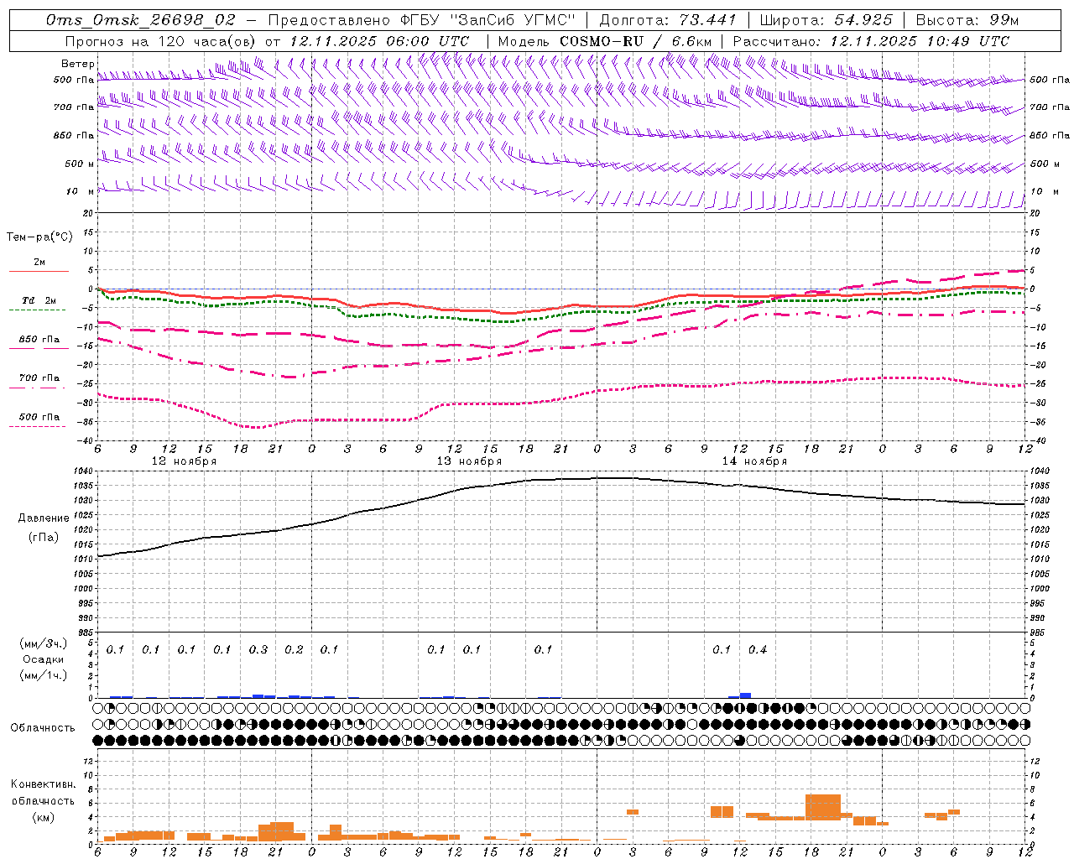Click the Тем-ра(°C) axis label
Image resolution: width=1074 pixels, height=859 pixels.
pyautogui.click(x=39, y=237)
